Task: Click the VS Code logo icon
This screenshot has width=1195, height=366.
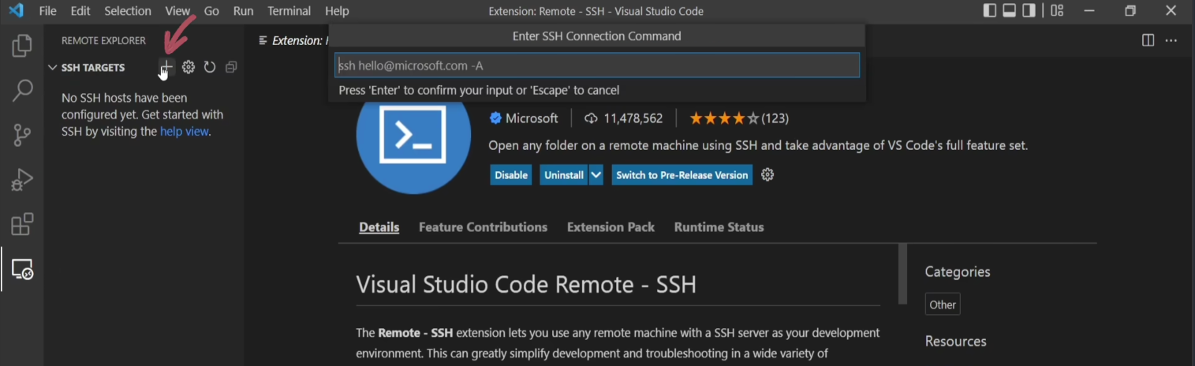Action: 16,11
